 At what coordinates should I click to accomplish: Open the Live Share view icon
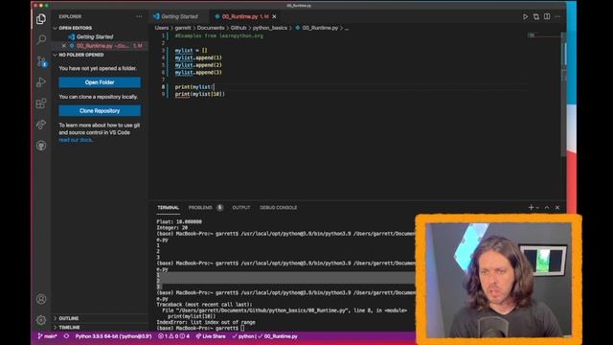click(x=41, y=125)
